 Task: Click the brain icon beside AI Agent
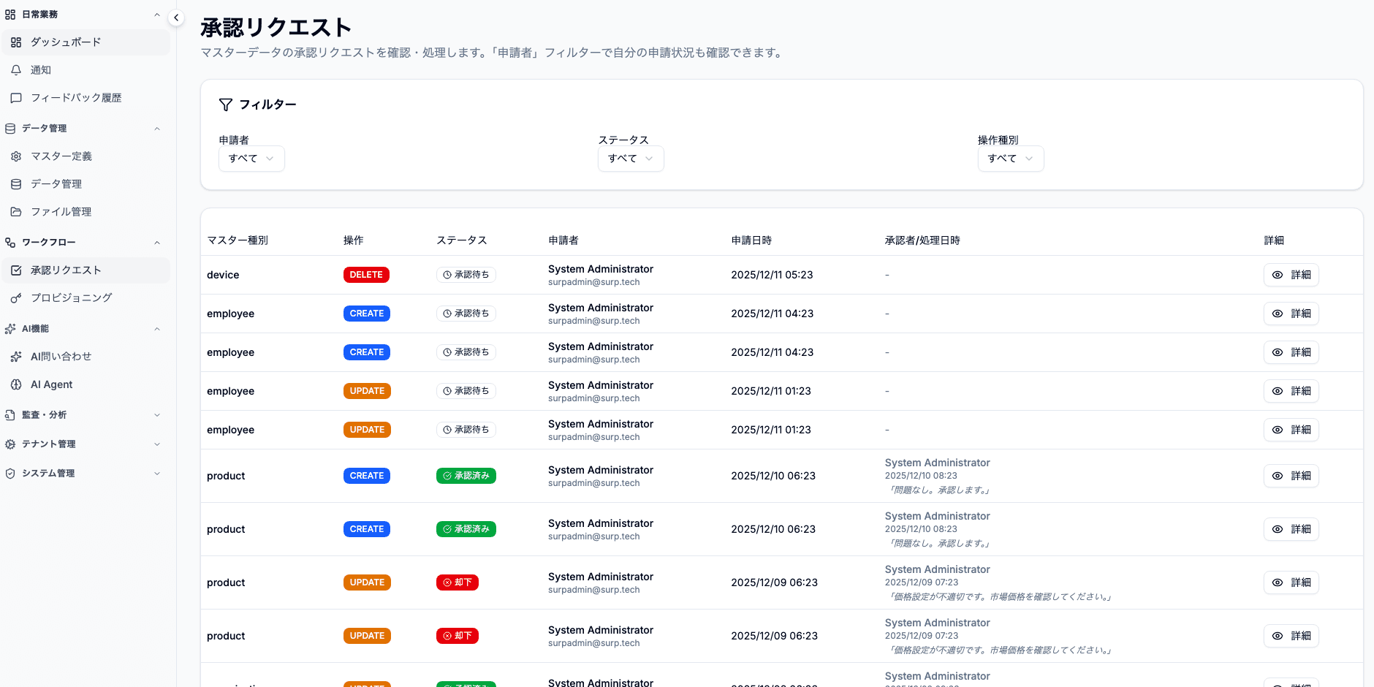[x=16, y=384]
